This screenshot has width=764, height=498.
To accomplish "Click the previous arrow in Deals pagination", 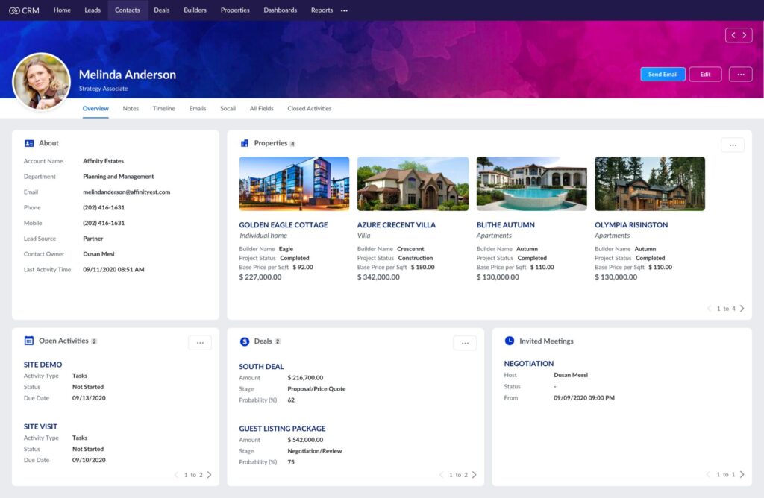I will tap(441, 474).
